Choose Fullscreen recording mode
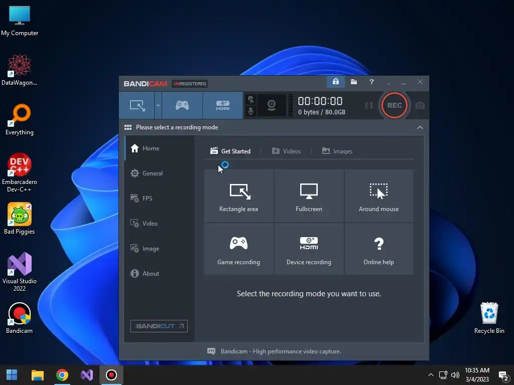 309,196
